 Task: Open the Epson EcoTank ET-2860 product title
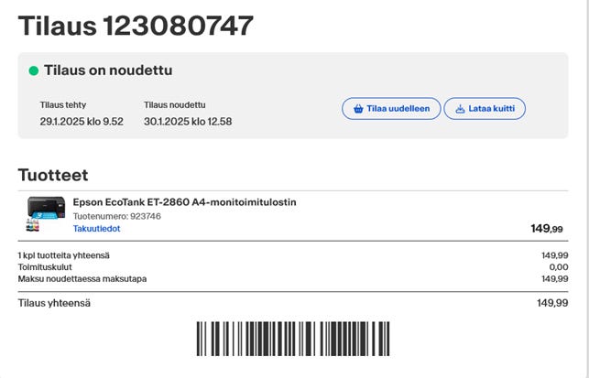click(x=184, y=202)
